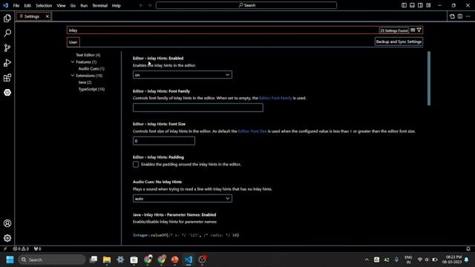Open the Edit menu
475x267 pixels.
click(x=27, y=5)
